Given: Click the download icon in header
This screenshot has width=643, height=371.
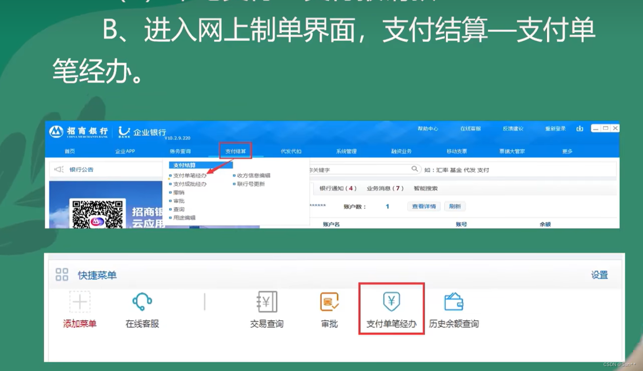Looking at the screenshot, I should 580,128.
